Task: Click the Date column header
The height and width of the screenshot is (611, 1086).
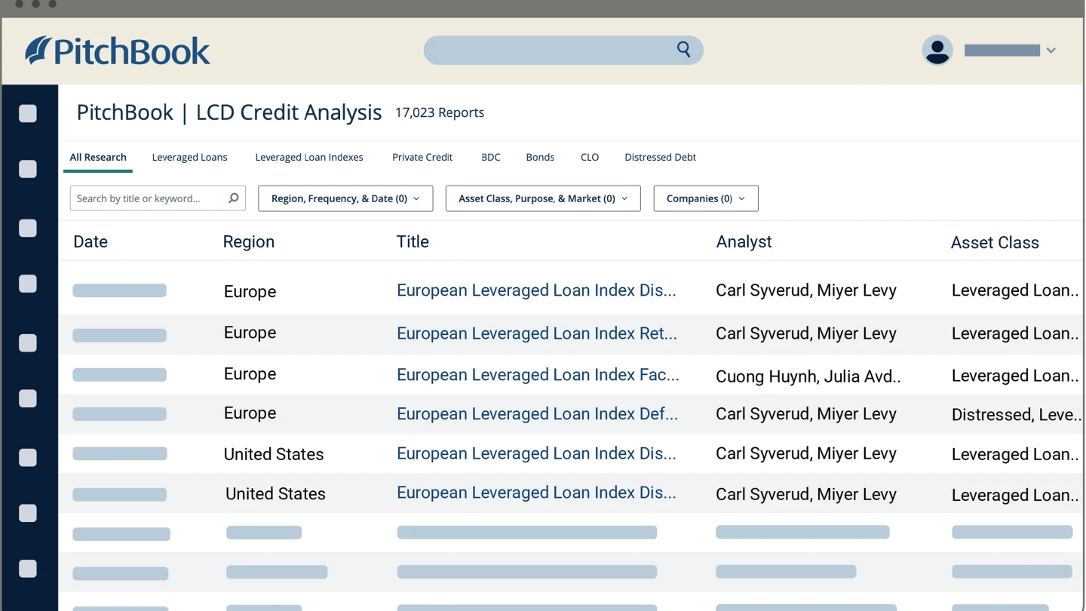Action: (x=90, y=241)
